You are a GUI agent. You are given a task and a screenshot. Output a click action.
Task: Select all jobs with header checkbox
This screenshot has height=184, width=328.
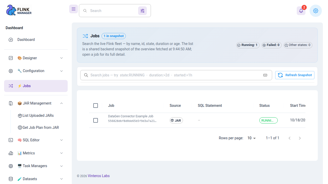tap(96, 106)
